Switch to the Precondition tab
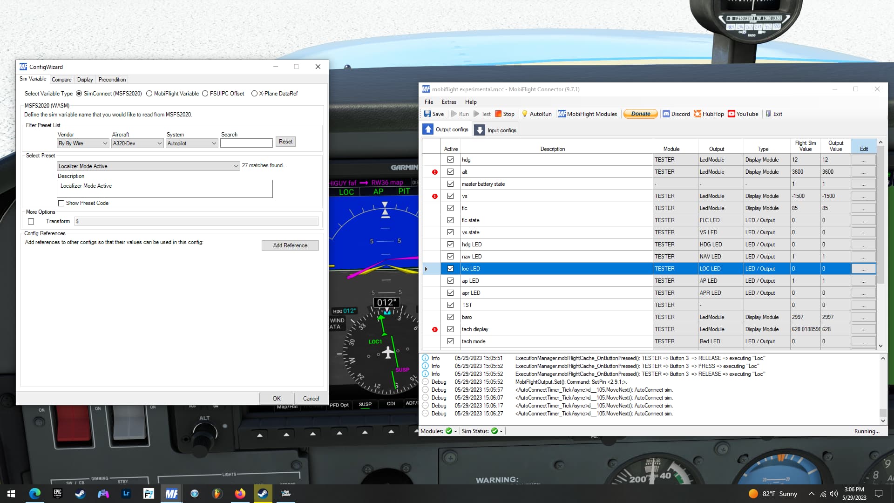This screenshot has height=503, width=894. click(112, 80)
